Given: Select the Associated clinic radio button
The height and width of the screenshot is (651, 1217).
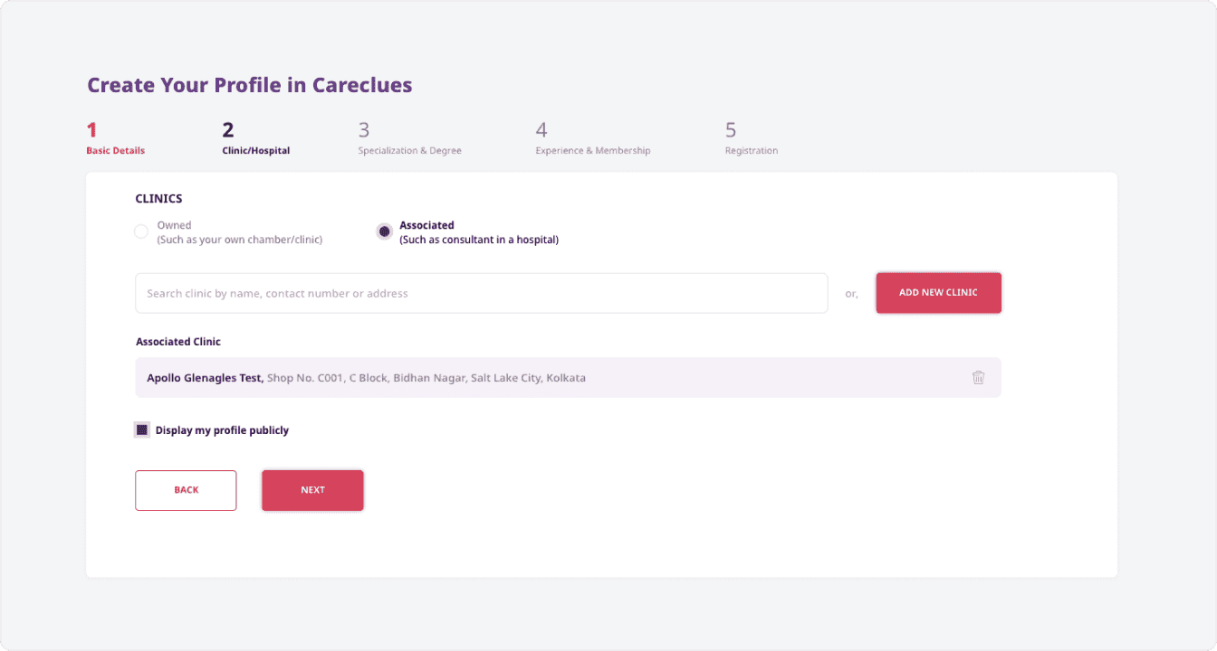Looking at the screenshot, I should pos(384,231).
